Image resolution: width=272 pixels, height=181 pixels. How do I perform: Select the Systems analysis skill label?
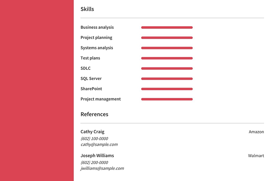tap(97, 48)
